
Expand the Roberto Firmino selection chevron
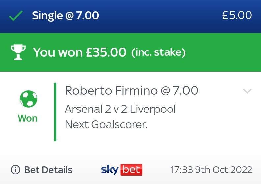[247, 91]
